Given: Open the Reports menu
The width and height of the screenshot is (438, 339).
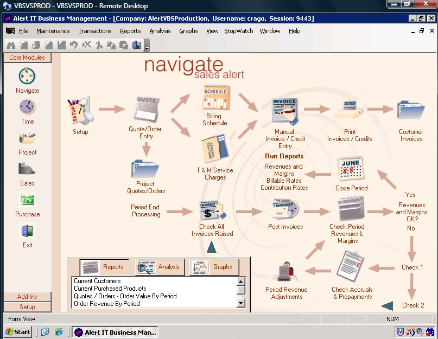Looking at the screenshot, I should [x=130, y=31].
